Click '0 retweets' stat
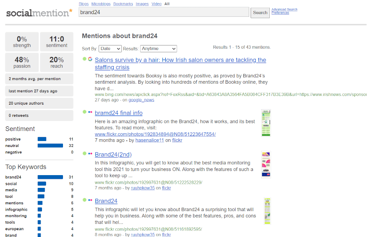The image size is (367, 237). pos(39,116)
